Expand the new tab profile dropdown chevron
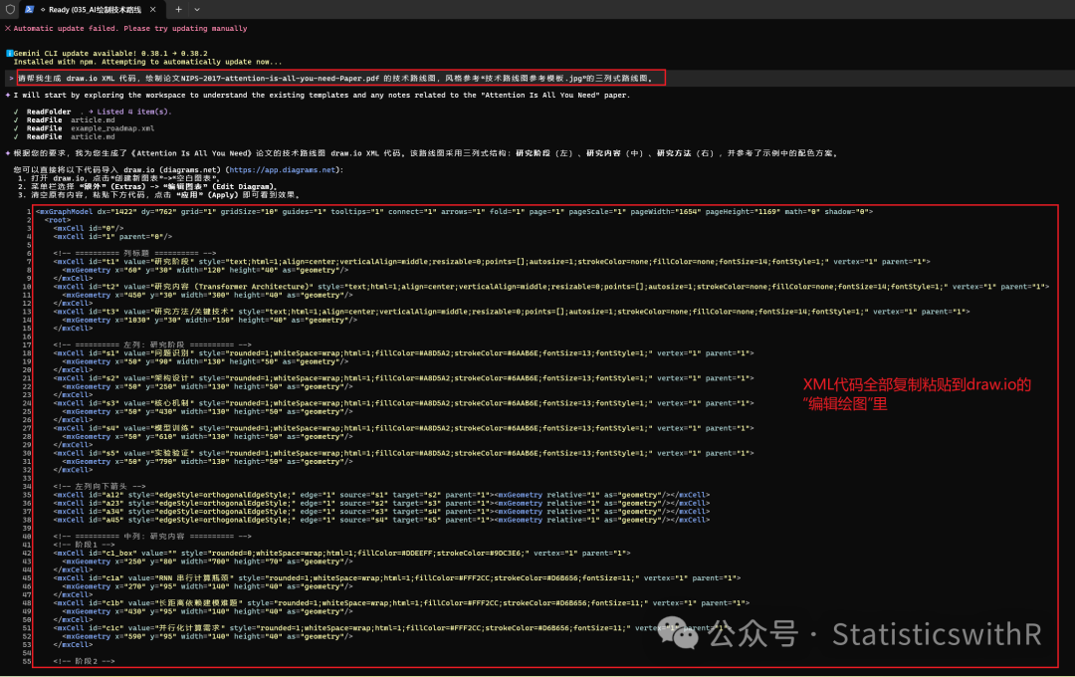Viewport: 1075px width, 677px height. click(x=197, y=9)
